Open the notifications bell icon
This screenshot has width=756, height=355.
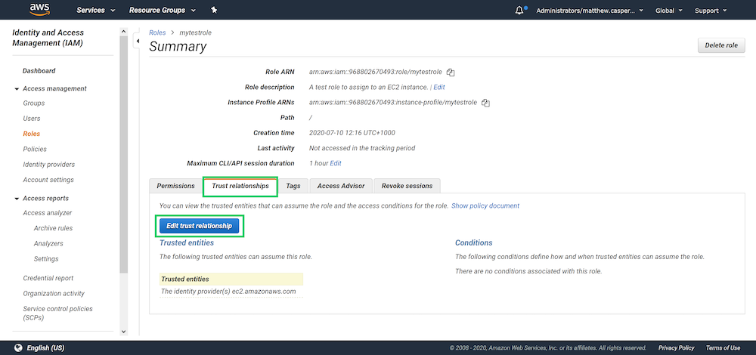(519, 11)
